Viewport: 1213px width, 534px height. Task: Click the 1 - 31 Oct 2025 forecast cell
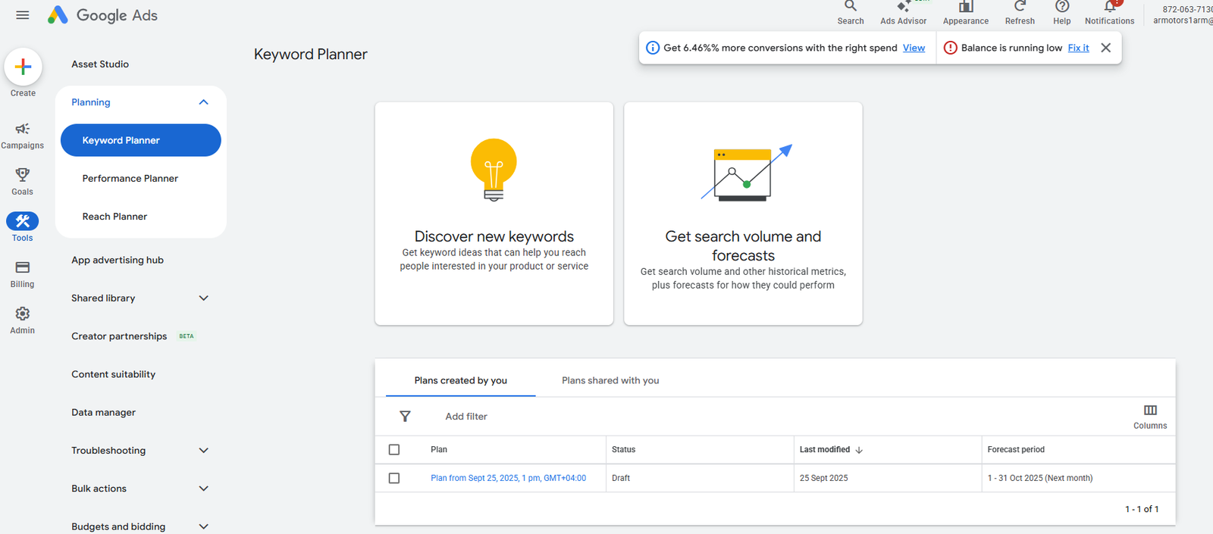tap(1040, 479)
